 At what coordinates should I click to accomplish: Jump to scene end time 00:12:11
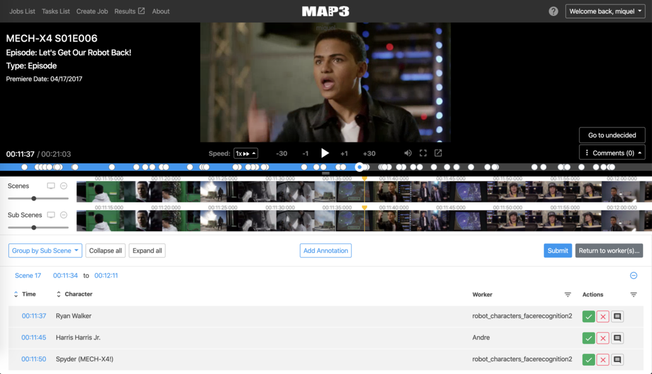point(106,276)
